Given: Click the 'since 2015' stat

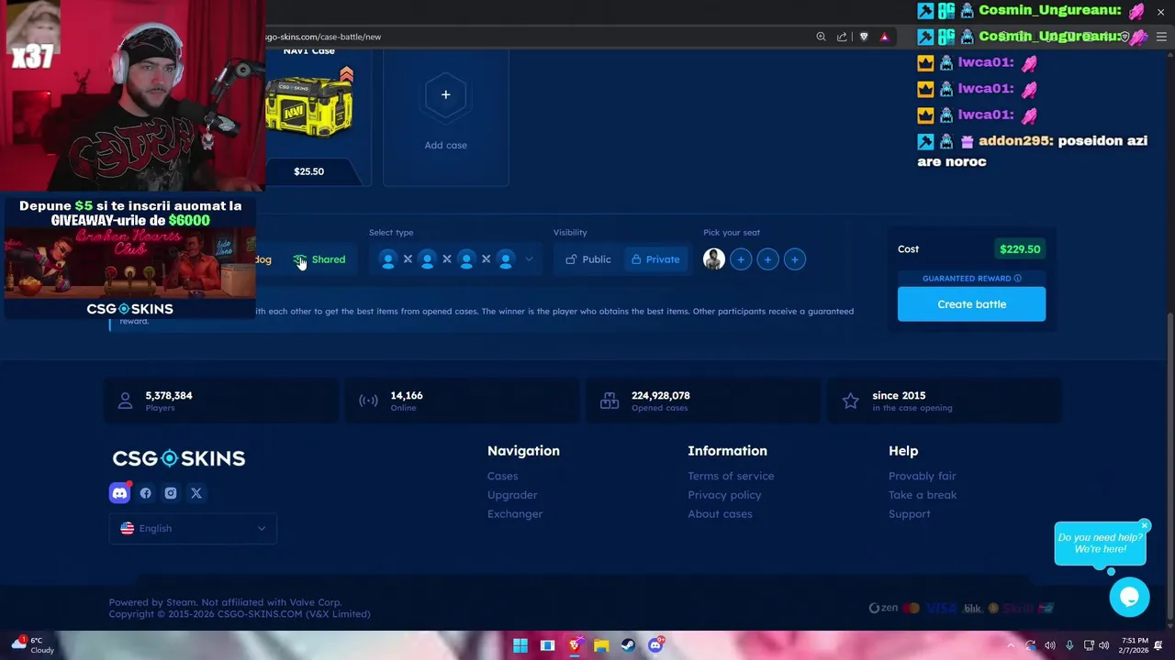Looking at the screenshot, I should (x=945, y=401).
